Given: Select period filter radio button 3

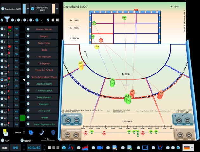Looking at the screenshot, I should pos(25,20).
